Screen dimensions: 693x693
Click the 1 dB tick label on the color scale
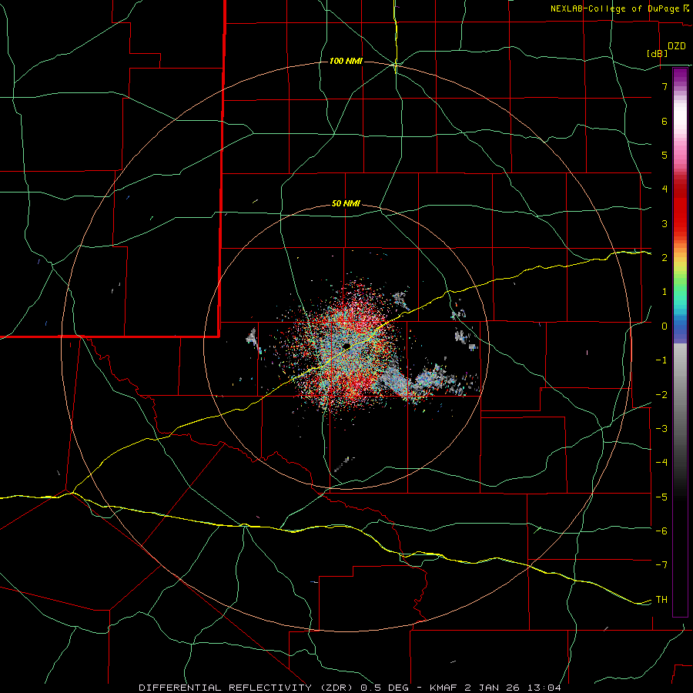click(665, 292)
